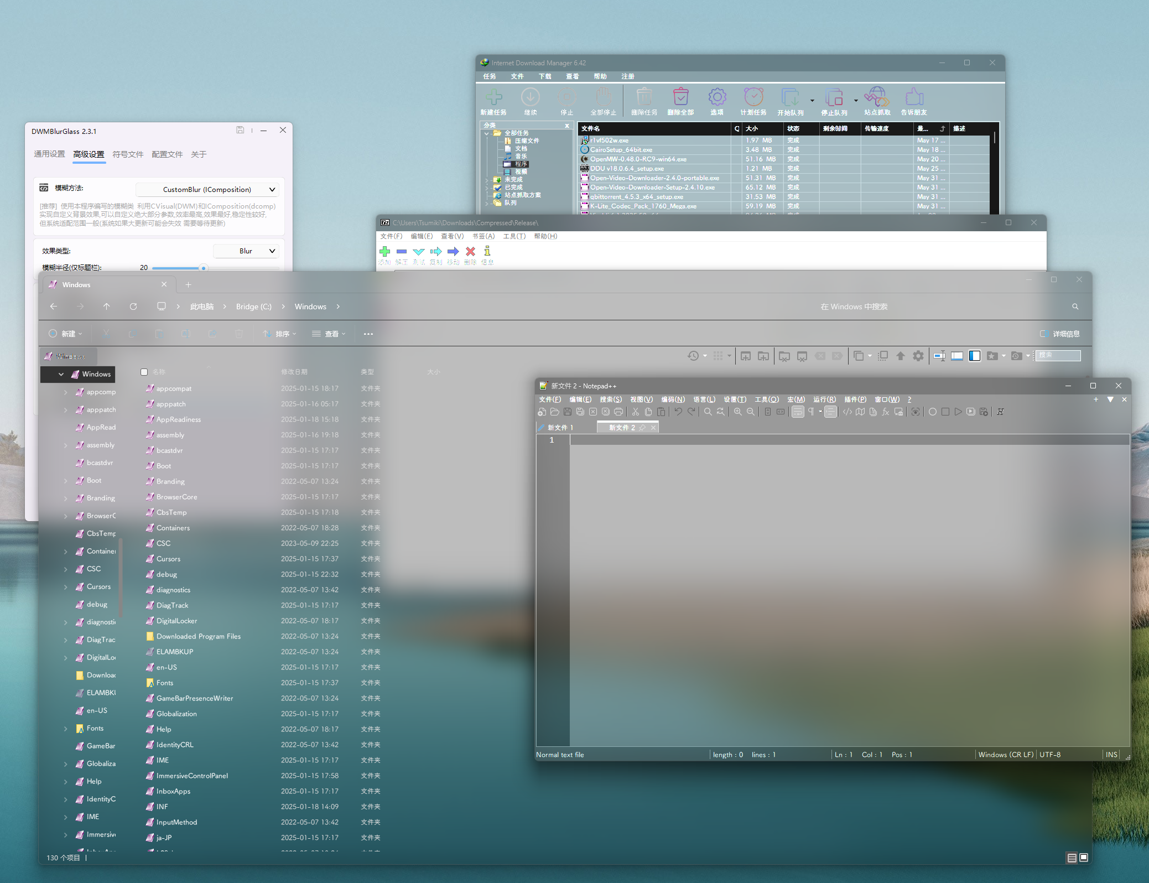Click Notepad++ word wrap toolbar icon

coord(797,412)
